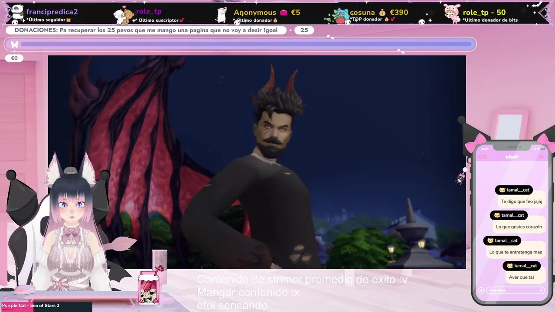The width and height of the screenshot is (555, 312).
Task: Click the video call icon in phone chat header
Action: tap(540, 157)
